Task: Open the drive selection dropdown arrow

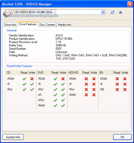Action: (x=103, y=12)
